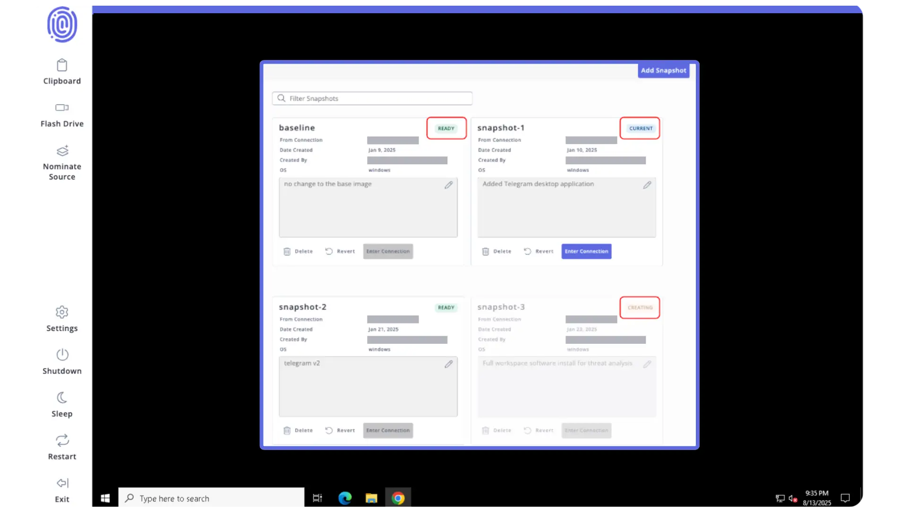Edit the snapshot-2 description pencil icon

(x=448, y=364)
